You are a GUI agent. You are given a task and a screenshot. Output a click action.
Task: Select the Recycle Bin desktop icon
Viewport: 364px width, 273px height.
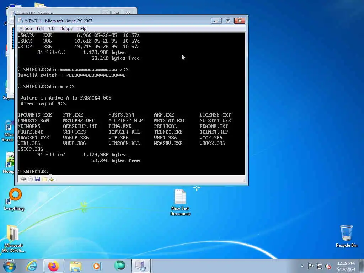point(346,236)
